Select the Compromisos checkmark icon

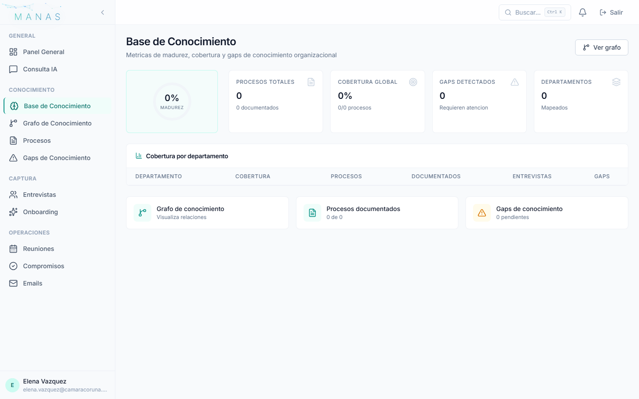point(13,266)
